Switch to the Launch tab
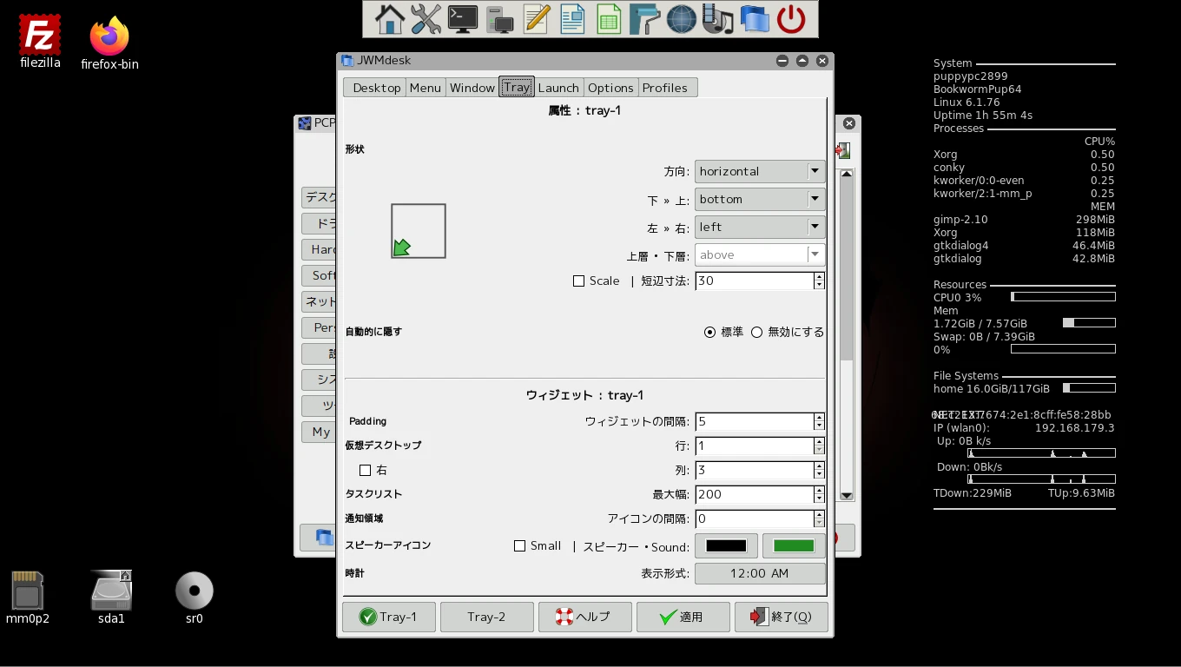 (558, 88)
